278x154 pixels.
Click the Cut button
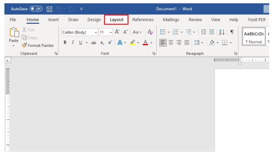[28, 30]
